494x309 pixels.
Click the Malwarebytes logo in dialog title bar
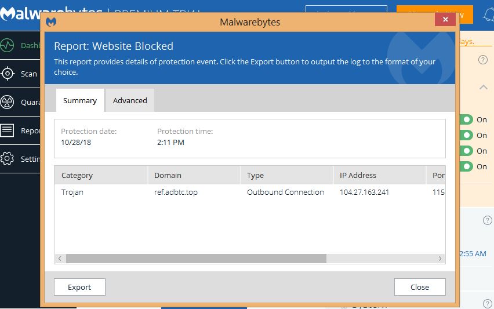(x=51, y=22)
